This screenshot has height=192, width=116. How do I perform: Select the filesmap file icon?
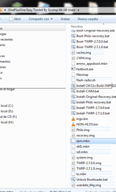click(x=73, y=74)
